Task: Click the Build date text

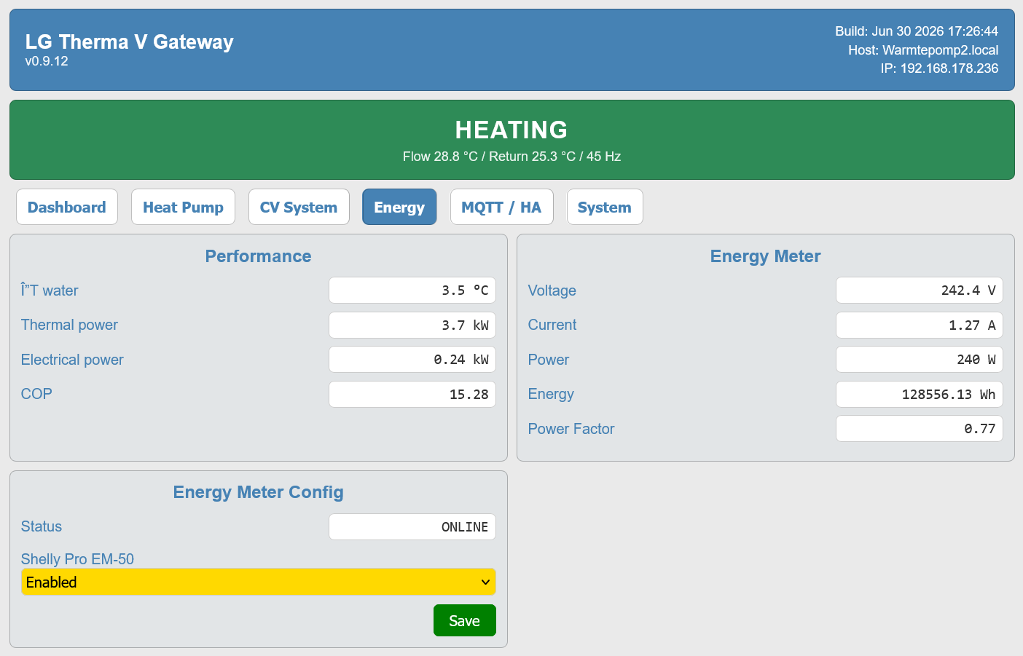Action: pyautogui.click(x=917, y=31)
